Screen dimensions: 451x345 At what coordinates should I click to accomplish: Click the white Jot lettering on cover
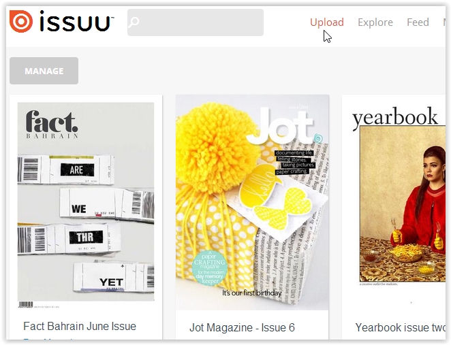coord(279,125)
